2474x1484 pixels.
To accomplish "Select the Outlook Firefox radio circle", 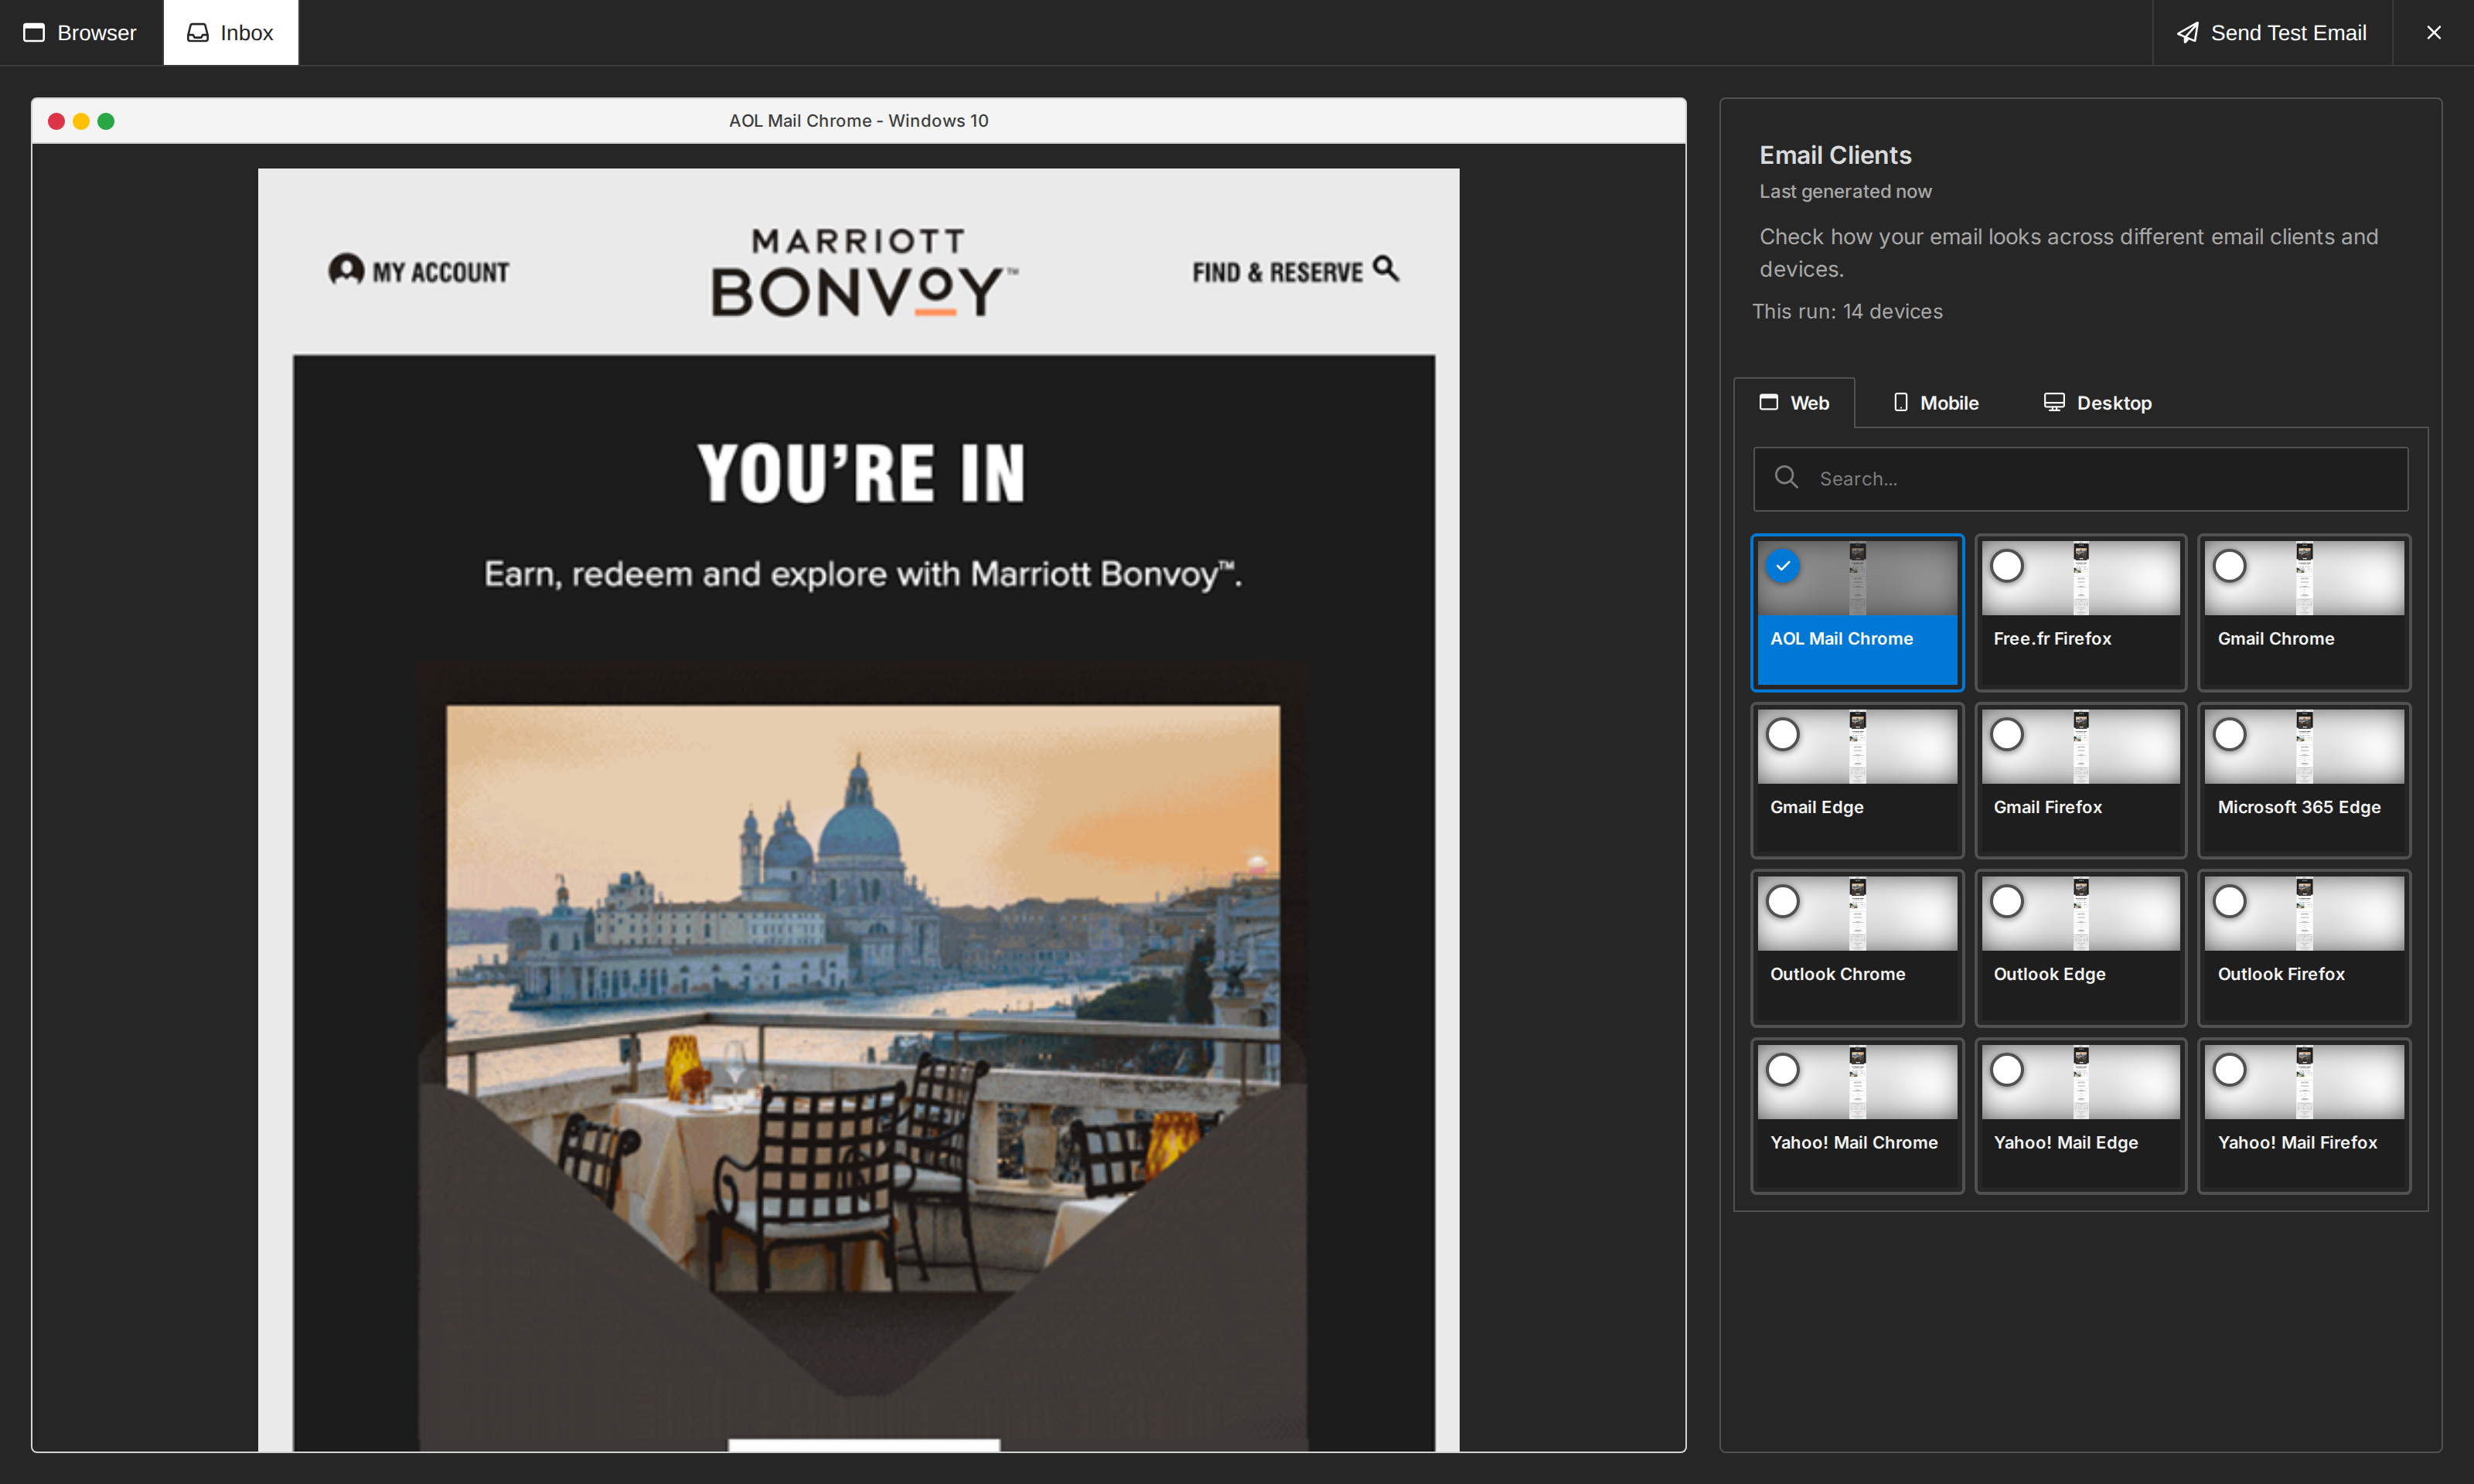I will pyautogui.click(x=2230, y=901).
